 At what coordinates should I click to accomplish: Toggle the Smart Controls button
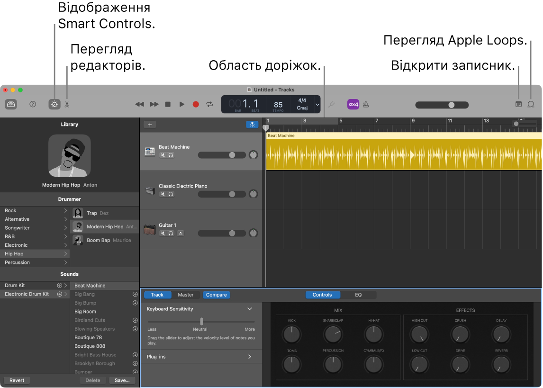54,104
